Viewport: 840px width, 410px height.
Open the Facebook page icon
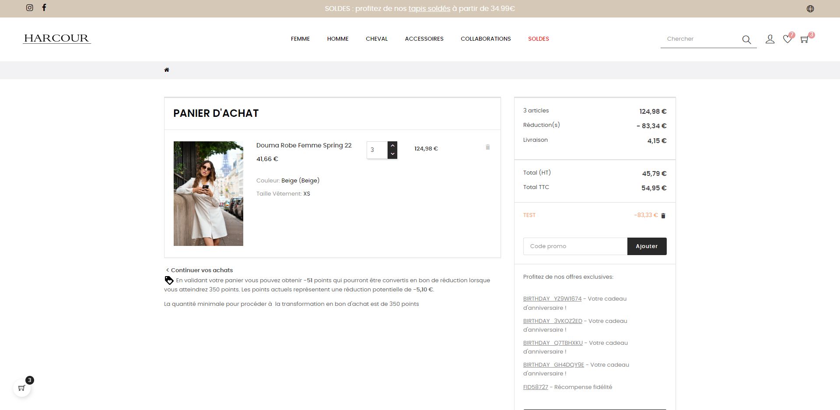[44, 7]
